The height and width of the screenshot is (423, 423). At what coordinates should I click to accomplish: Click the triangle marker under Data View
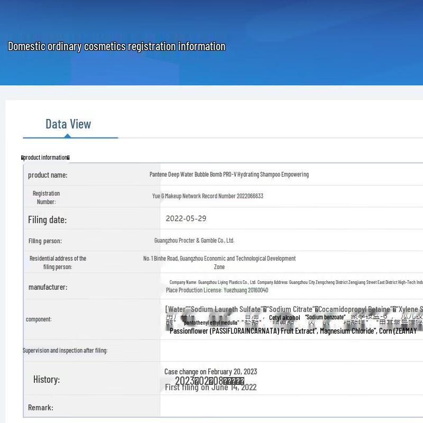point(68,136)
